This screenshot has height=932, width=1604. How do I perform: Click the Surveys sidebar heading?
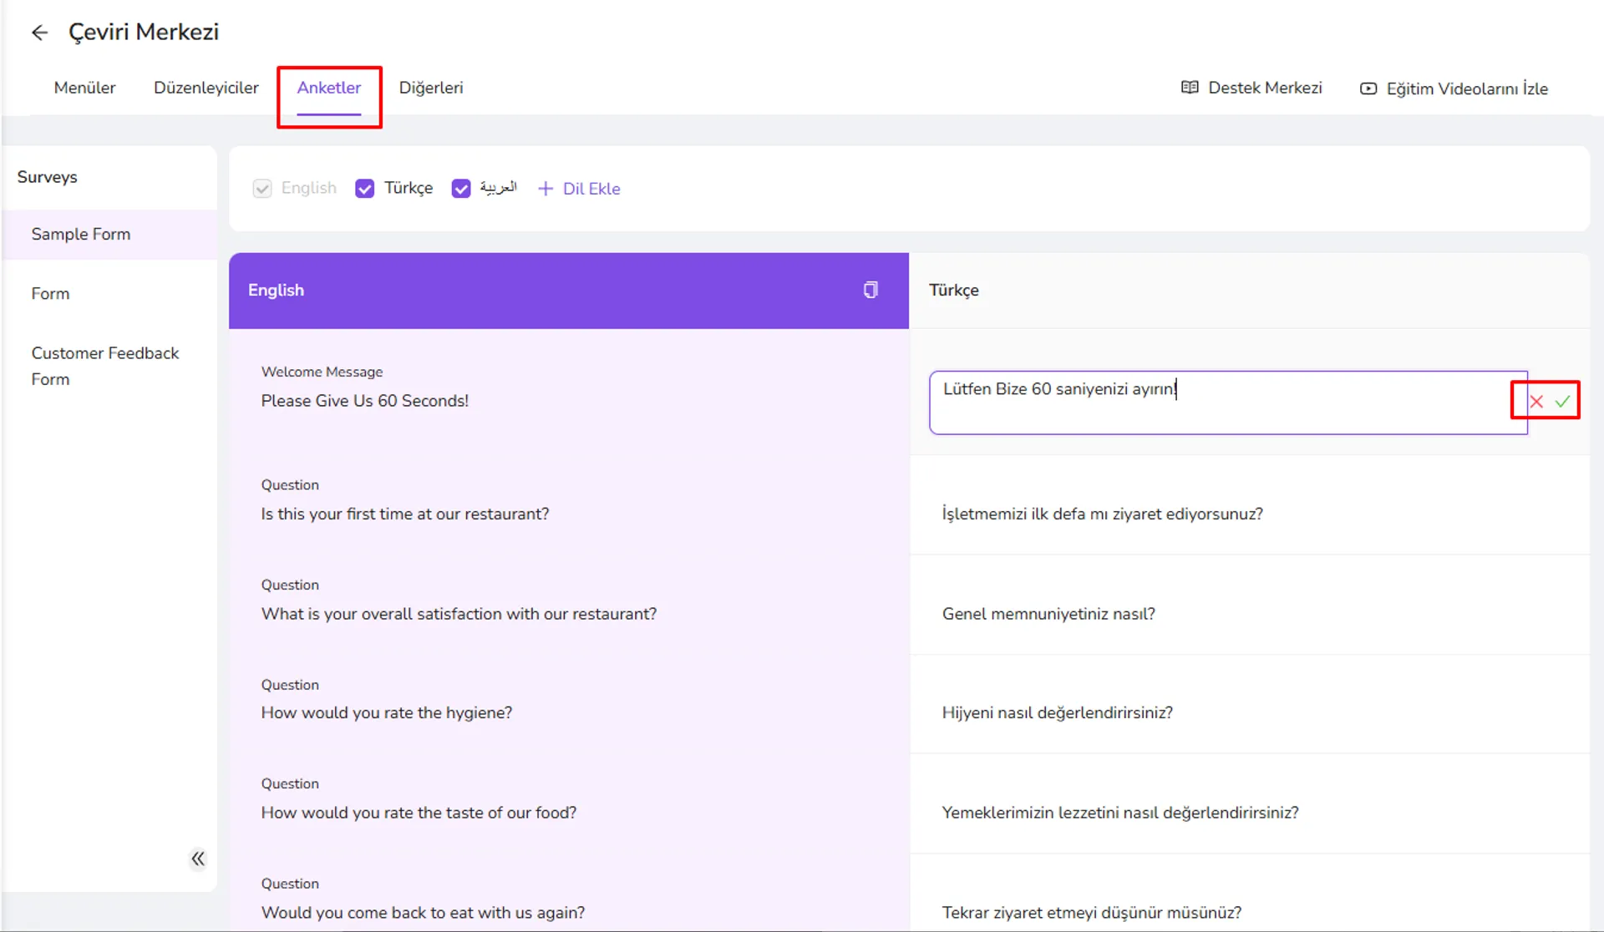click(x=47, y=177)
